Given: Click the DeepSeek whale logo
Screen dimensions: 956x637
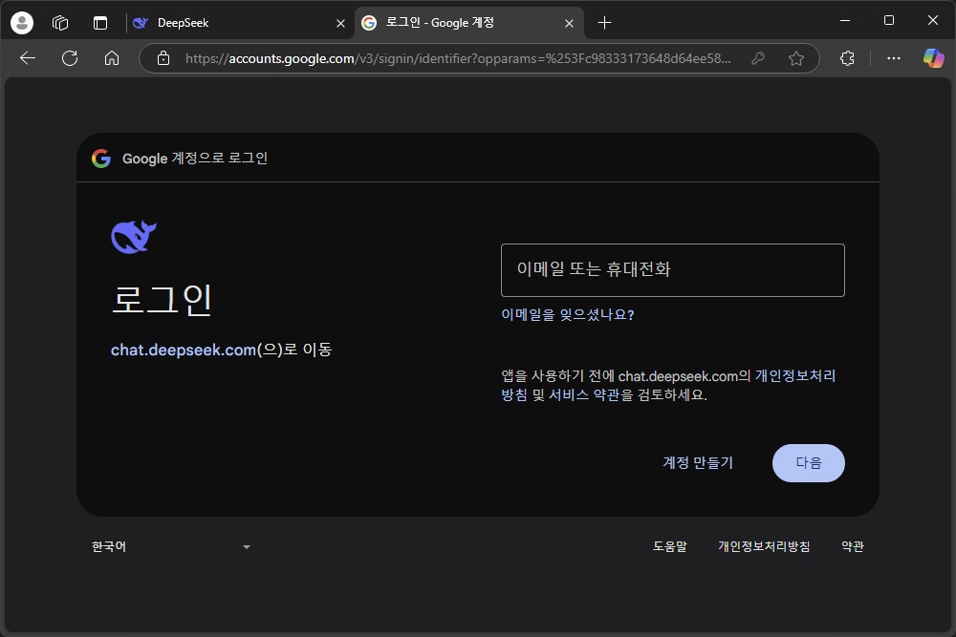Looking at the screenshot, I should pos(134,237).
